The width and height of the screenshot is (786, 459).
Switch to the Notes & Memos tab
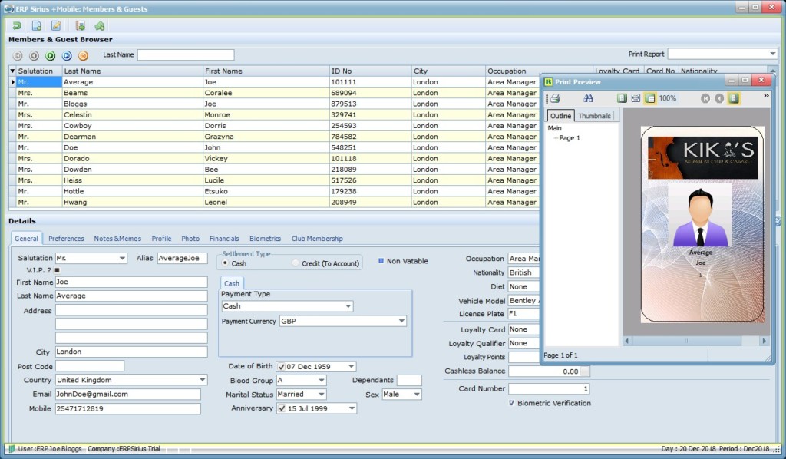(117, 239)
